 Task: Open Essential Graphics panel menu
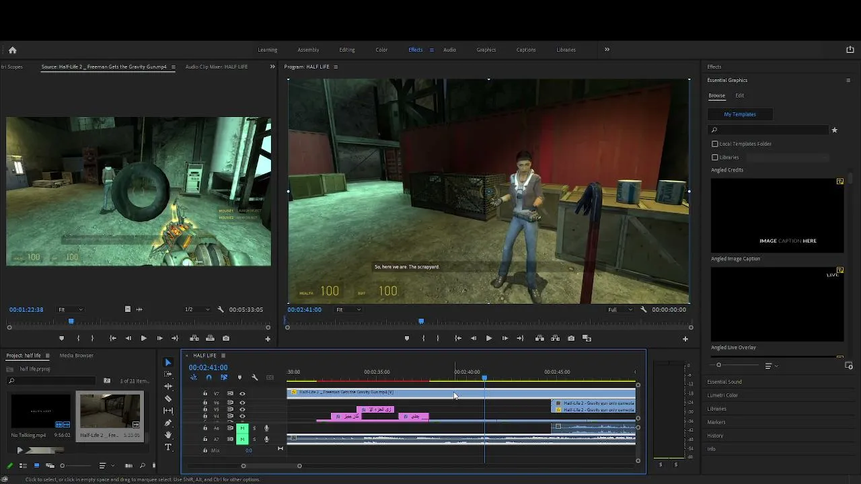[x=848, y=81]
